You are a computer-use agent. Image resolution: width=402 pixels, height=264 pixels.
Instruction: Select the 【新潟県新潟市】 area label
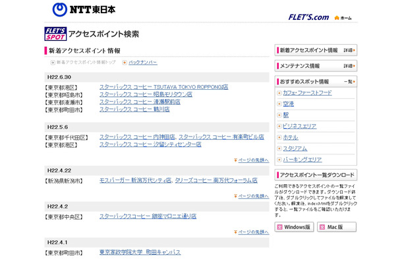click(x=64, y=181)
